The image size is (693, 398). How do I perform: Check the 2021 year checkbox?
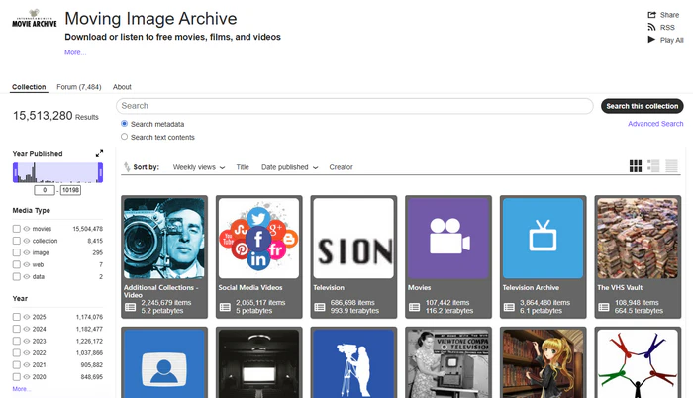click(x=17, y=364)
